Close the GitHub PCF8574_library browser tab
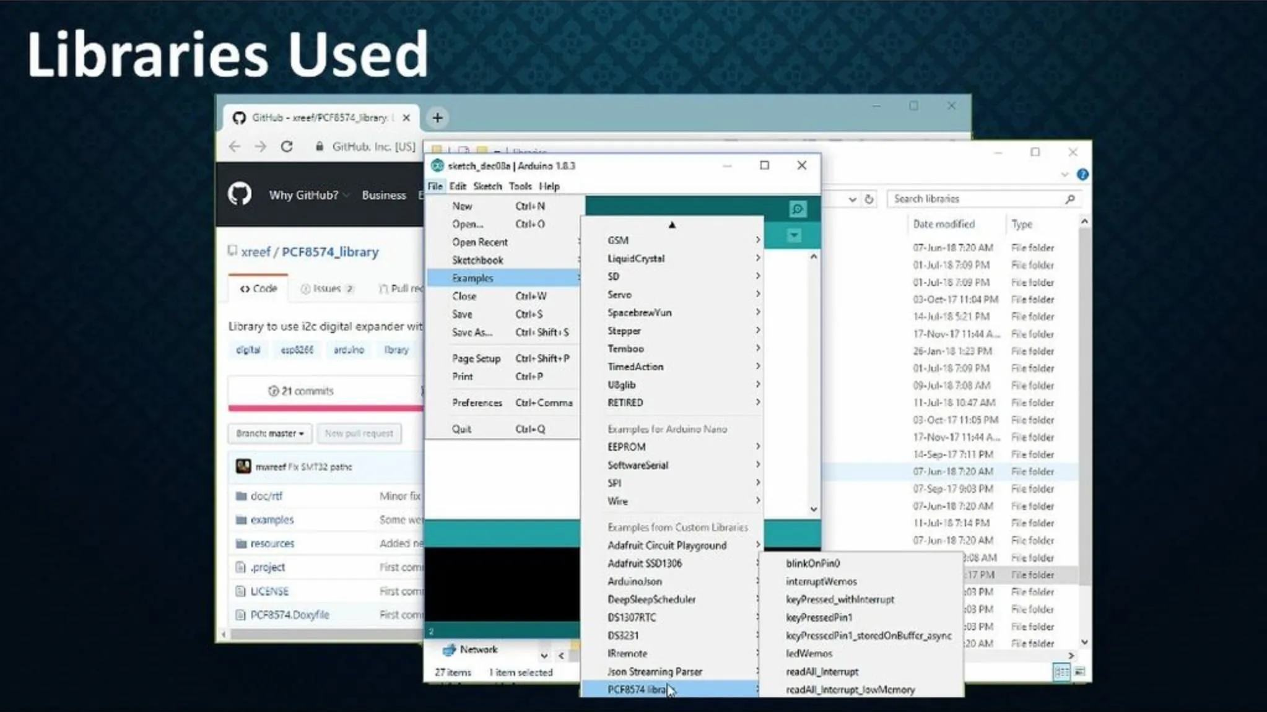The image size is (1267, 712). pos(406,118)
